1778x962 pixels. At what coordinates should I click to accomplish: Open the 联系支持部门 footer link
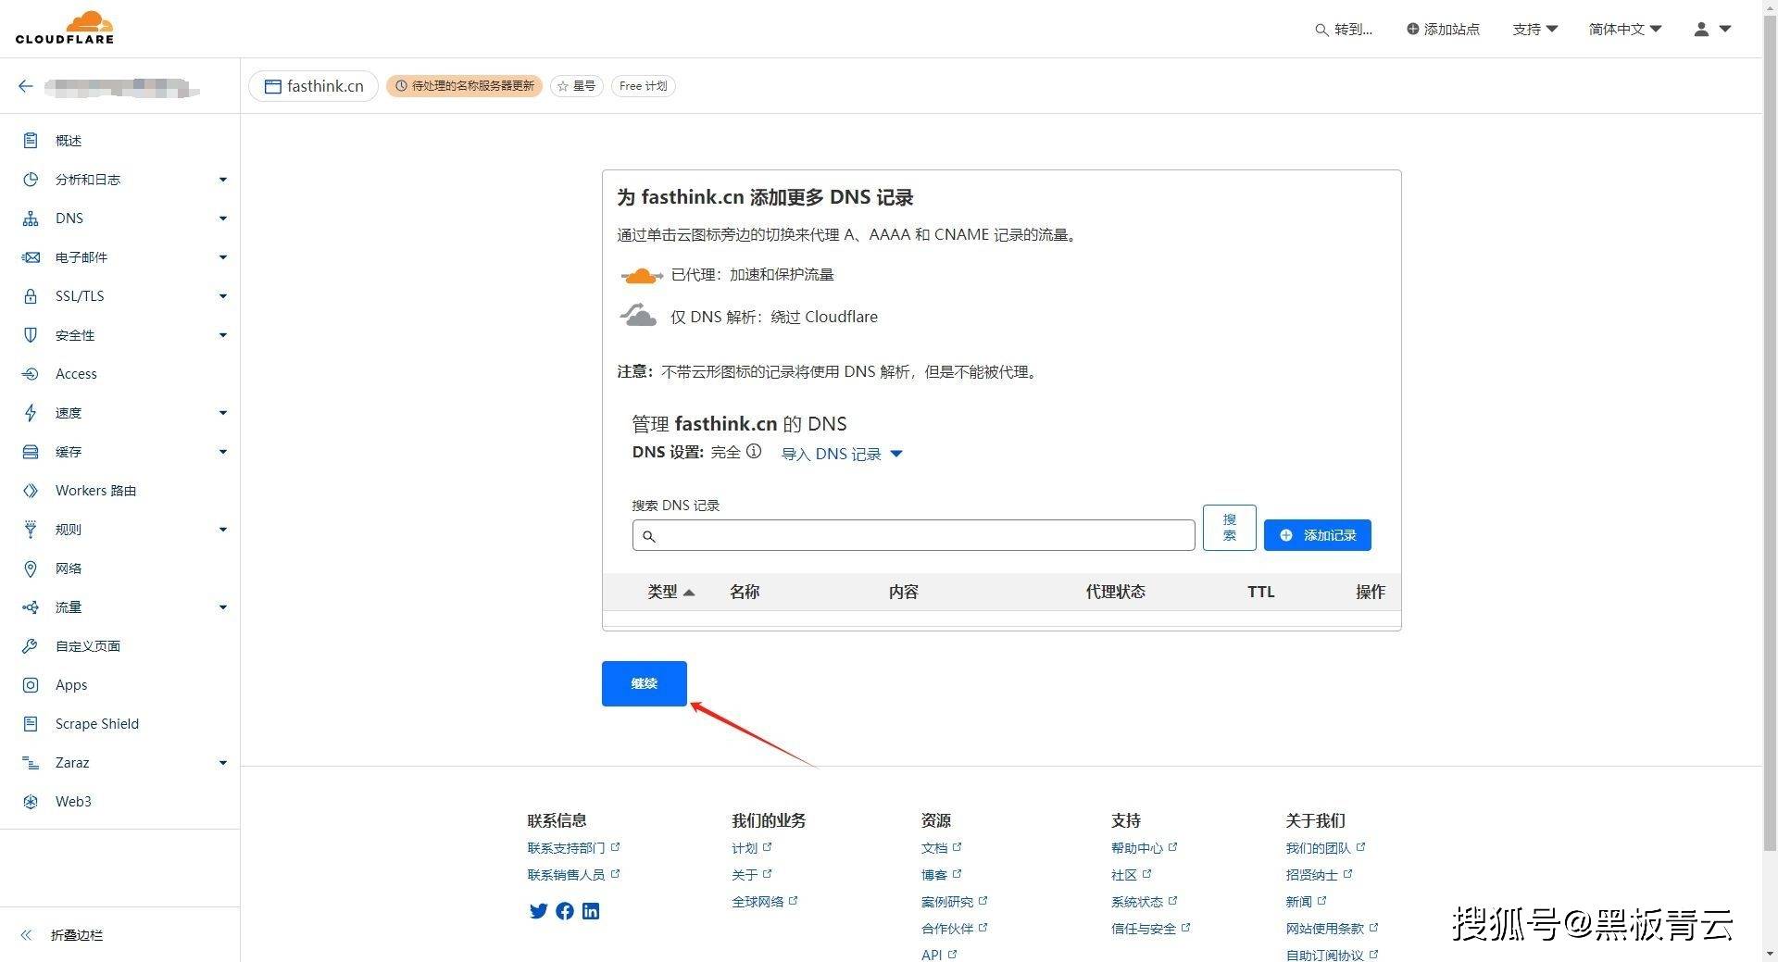tap(573, 848)
